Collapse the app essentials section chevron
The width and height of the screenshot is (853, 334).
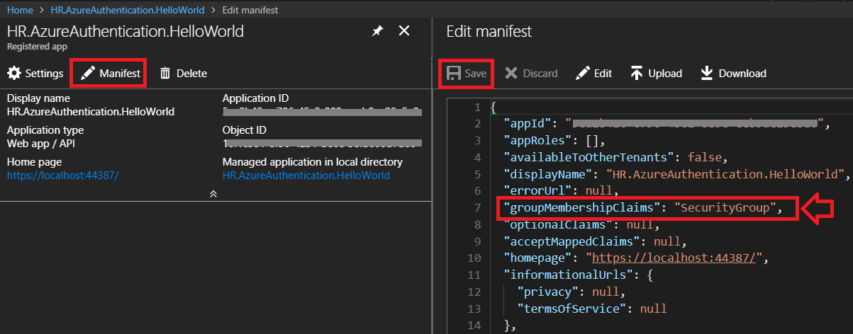(213, 193)
